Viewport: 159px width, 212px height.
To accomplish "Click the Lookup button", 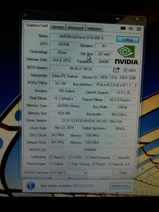I will pyautogui.click(x=128, y=39).
